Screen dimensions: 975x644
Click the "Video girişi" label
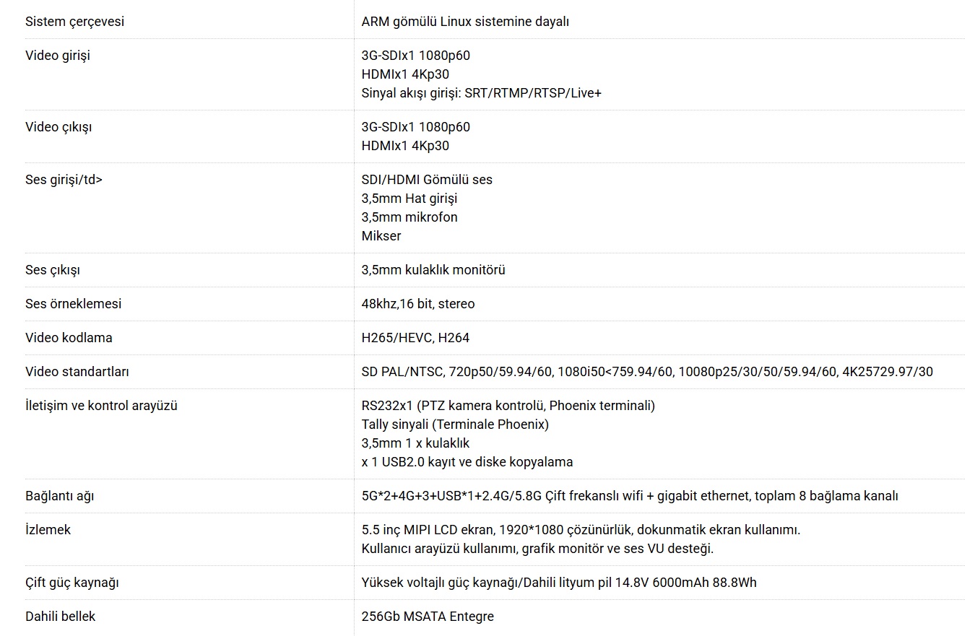coord(58,56)
